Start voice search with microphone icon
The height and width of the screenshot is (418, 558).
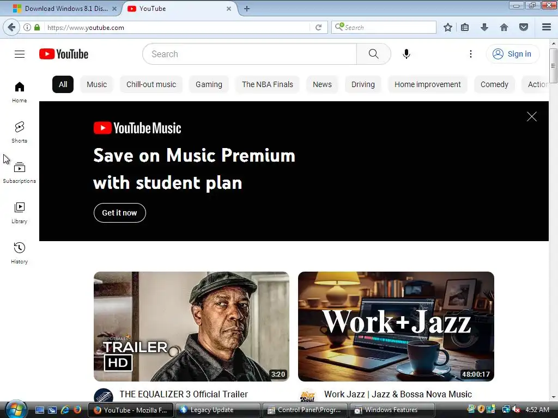point(407,54)
